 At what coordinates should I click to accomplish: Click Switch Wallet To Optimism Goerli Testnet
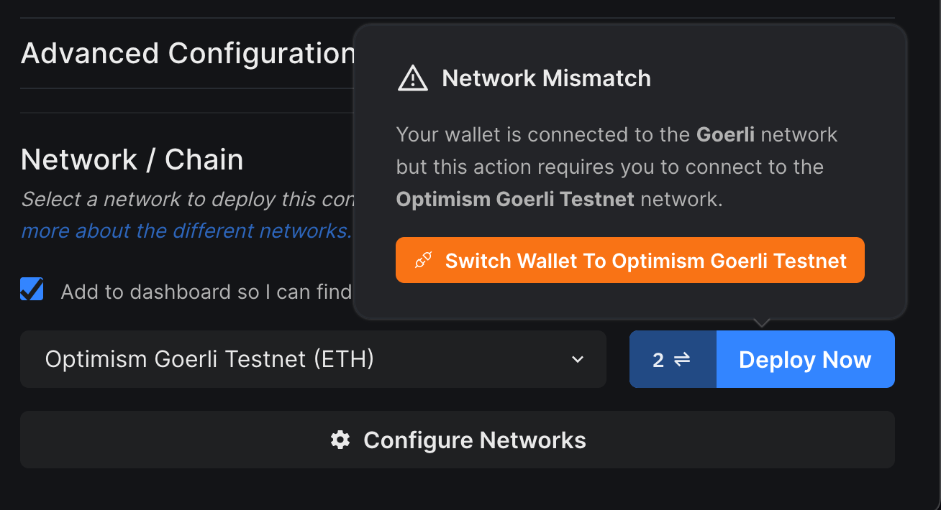point(629,259)
